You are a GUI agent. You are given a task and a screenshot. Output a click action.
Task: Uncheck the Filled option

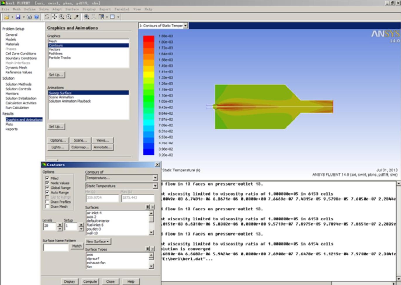pos(47,178)
